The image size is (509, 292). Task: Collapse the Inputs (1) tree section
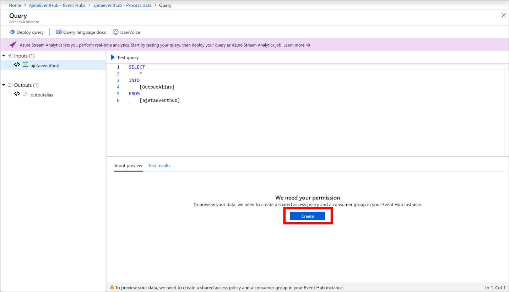tap(4, 56)
